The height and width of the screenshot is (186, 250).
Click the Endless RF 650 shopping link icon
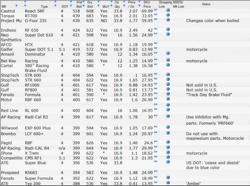(155, 29)
